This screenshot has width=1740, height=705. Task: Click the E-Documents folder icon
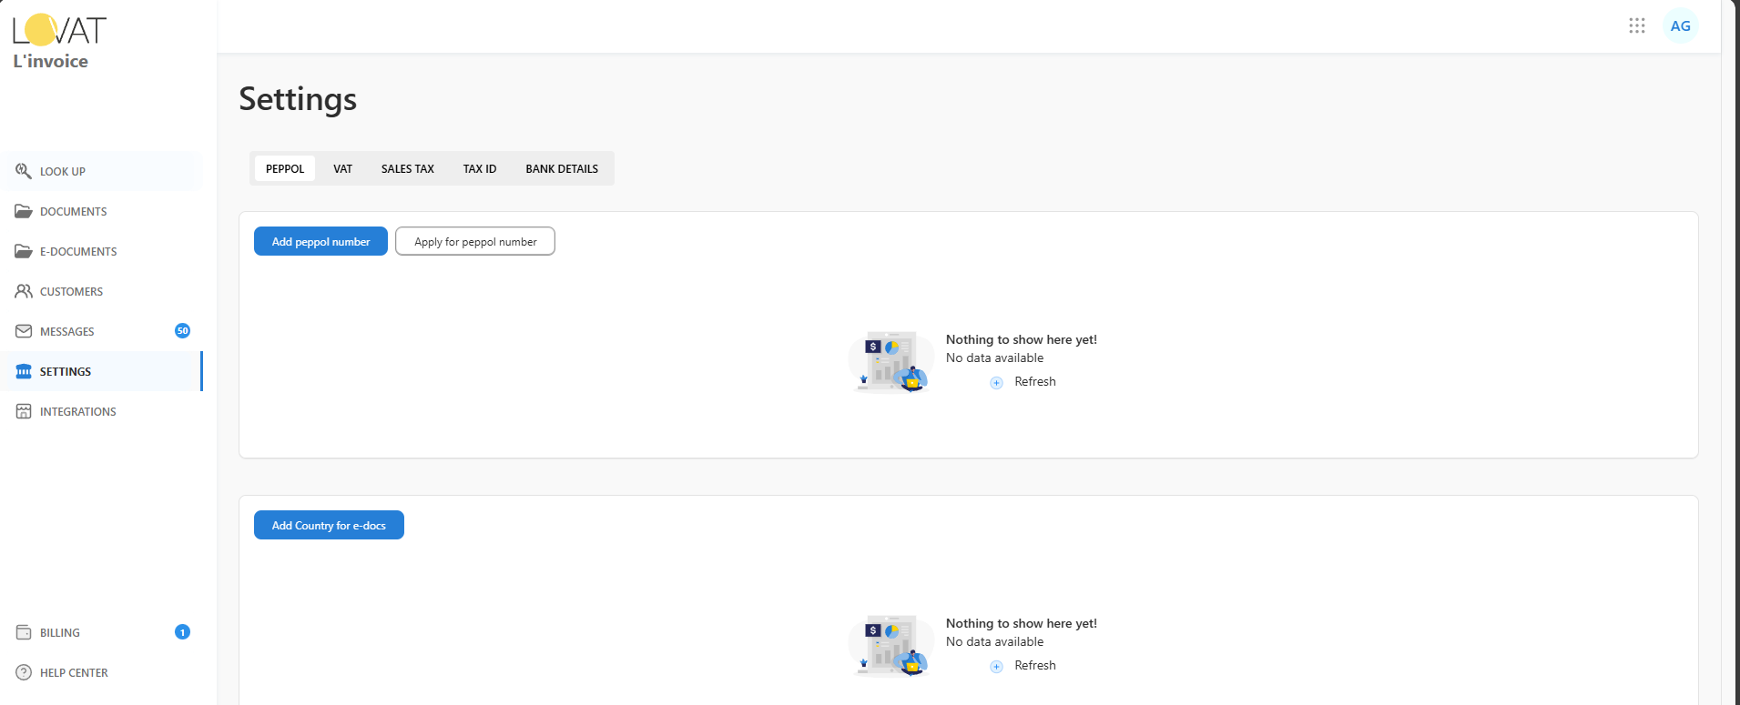pyautogui.click(x=24, y=251)
